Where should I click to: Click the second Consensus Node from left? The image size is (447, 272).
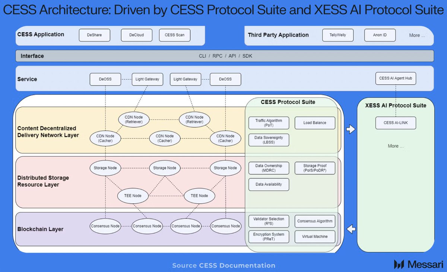click(148, 226)
